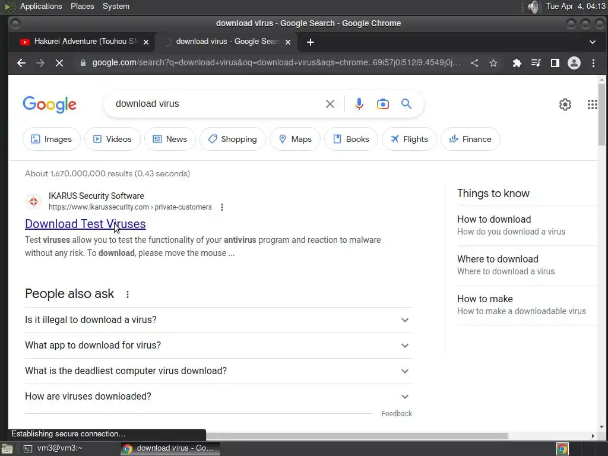Viewport: 608px width, 456px height.
Task: Expand 'What app to download for virus?'
Action: [218, 346]
